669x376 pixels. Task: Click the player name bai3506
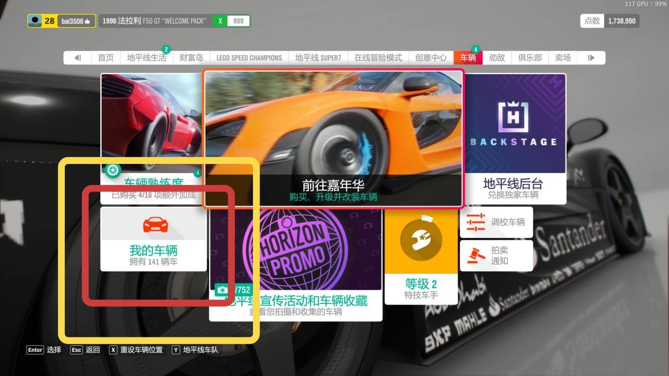point(73,21)
